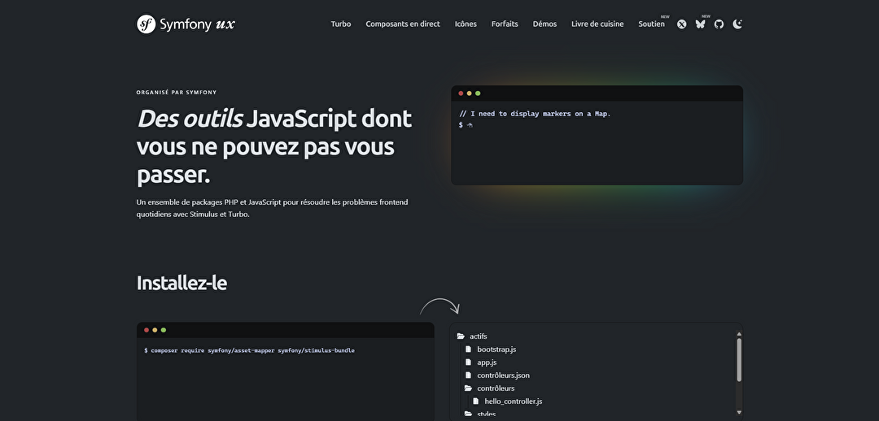Click the hero description paragraph
The image size is (879, 421).
coord(272,208)
